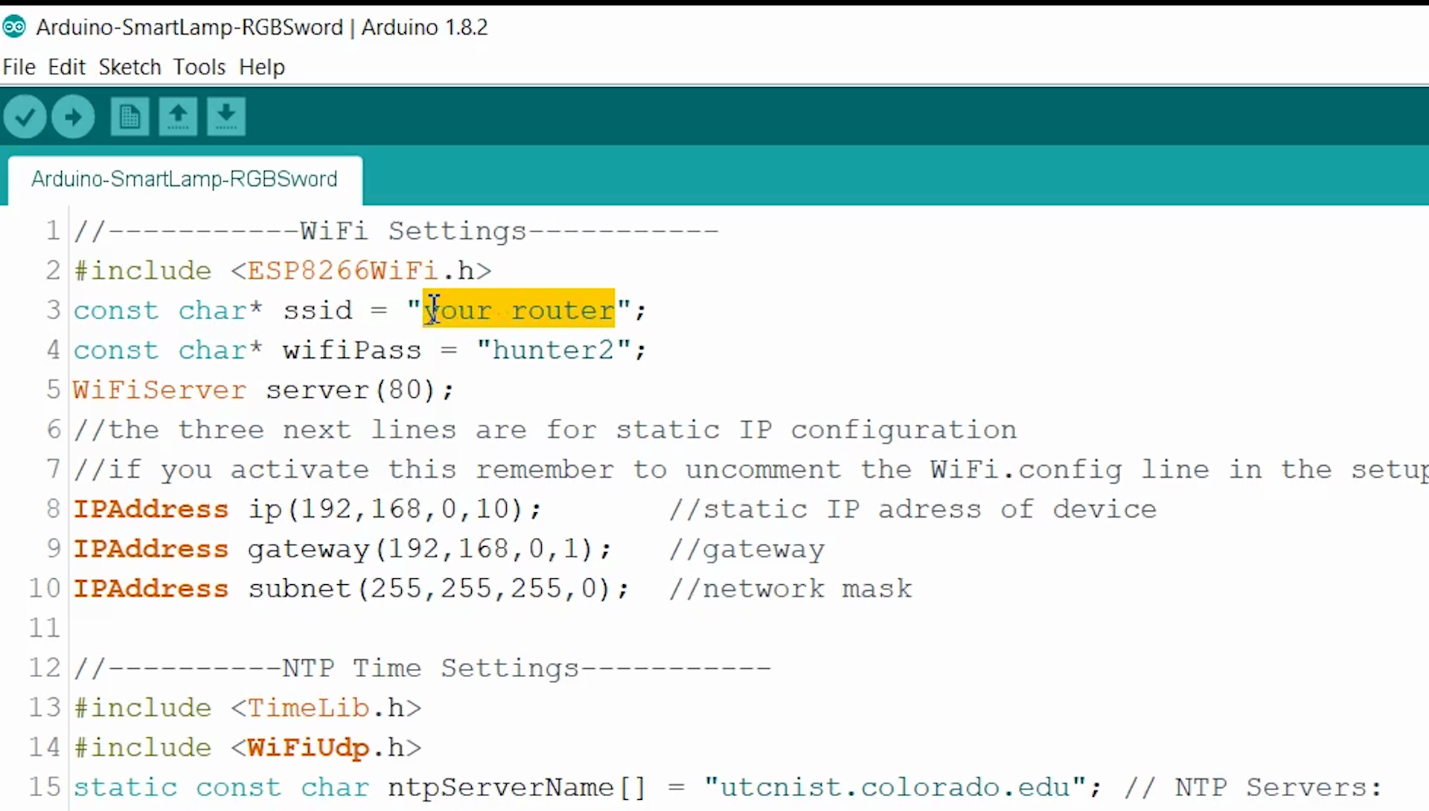The height and width of the screenshot is (811, 1429).
Task: Click the Upload (right arrow) button
Action: [73, 116]
